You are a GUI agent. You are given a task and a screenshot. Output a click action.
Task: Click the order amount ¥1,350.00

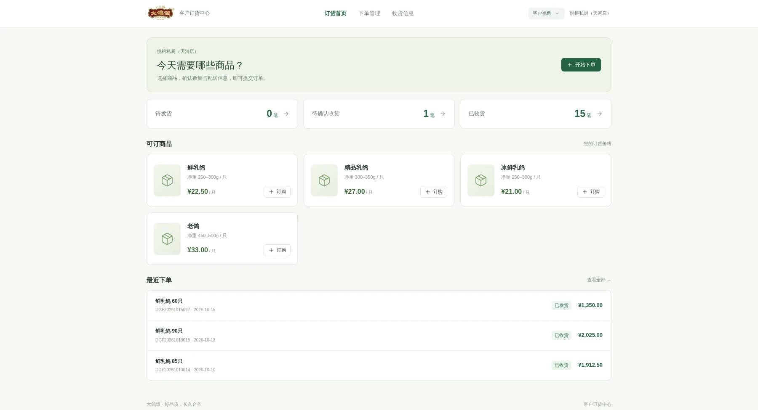(590, 305)
